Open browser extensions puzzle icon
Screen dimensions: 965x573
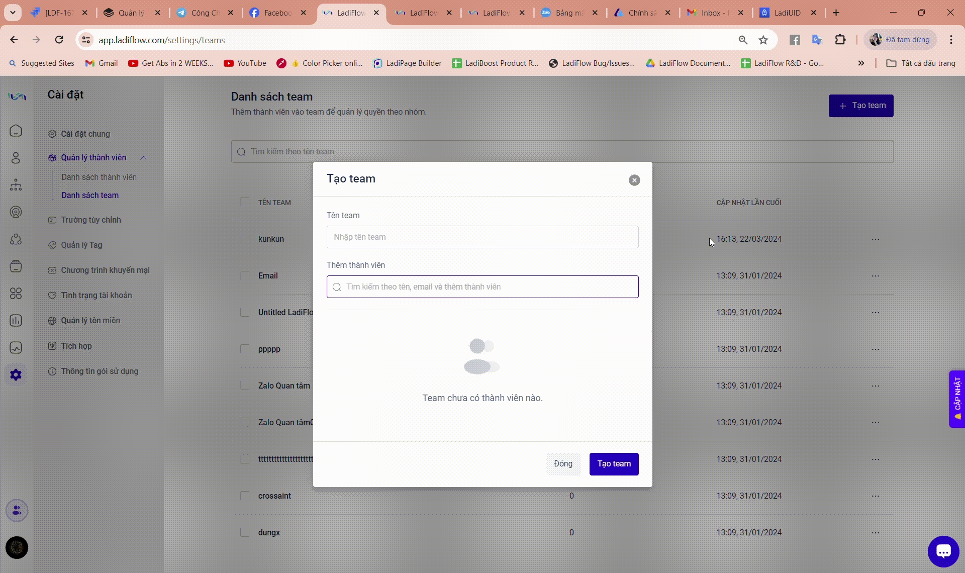[840, 40]
